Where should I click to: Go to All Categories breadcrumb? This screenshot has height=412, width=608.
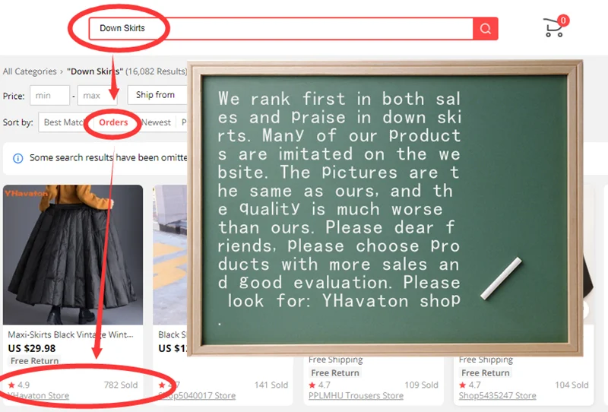pos(30,71)
